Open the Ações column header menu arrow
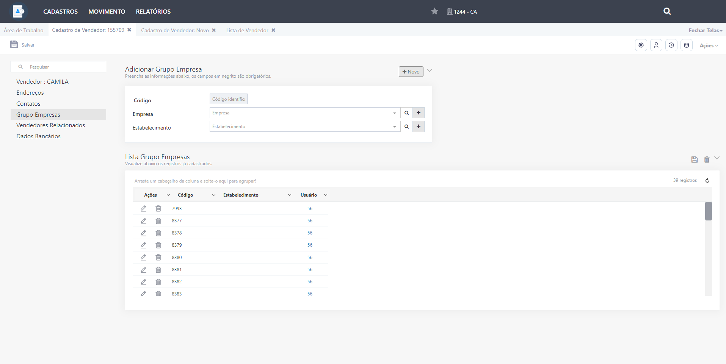726x364 pixels. coord(168,195)
